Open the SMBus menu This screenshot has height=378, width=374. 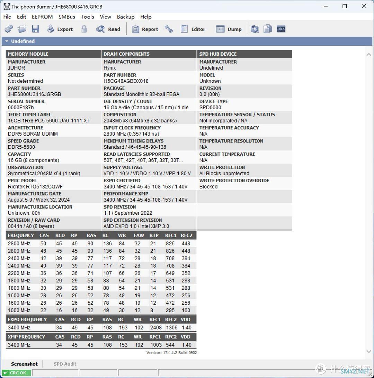pyautogui.click(x=66, y=17)
